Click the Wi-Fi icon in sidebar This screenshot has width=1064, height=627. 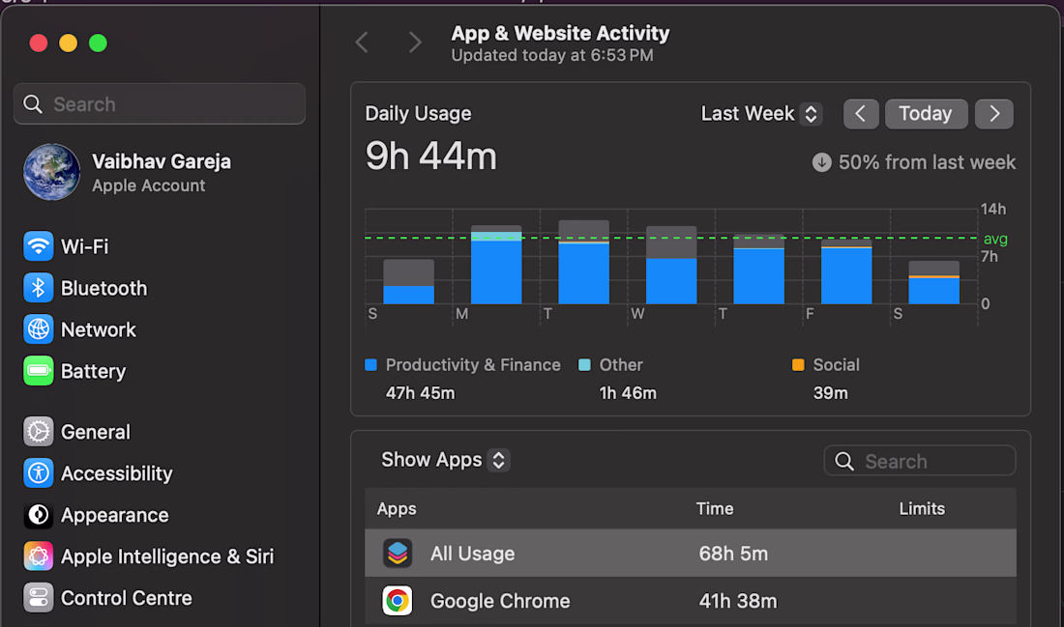pyautogui.click(x=39, y=246)
